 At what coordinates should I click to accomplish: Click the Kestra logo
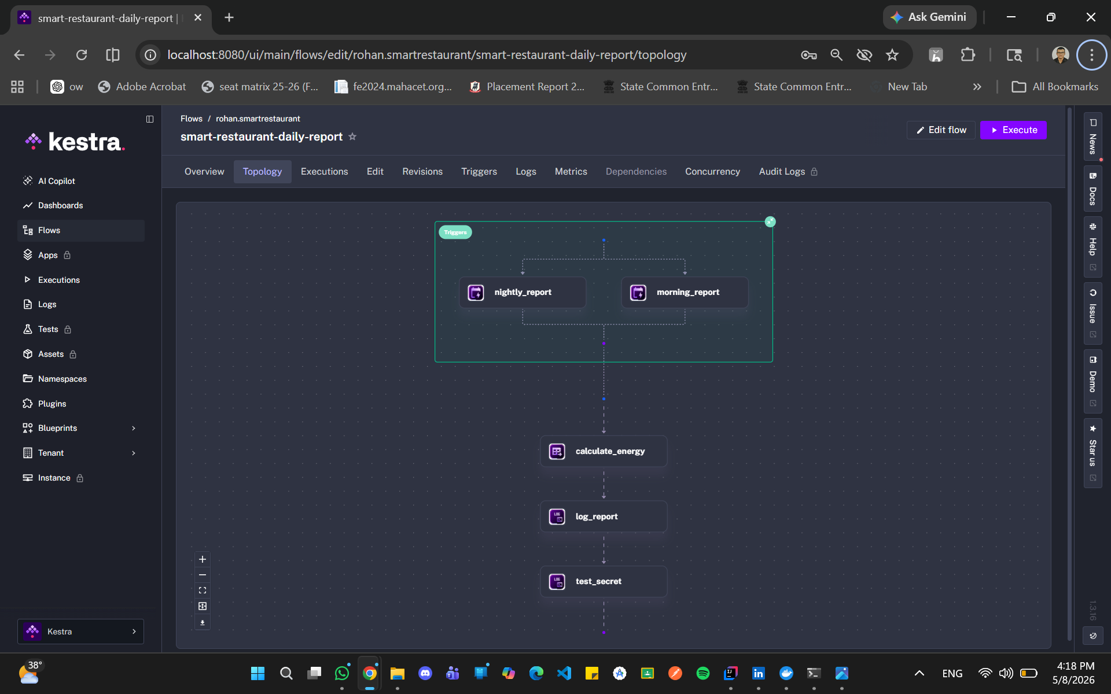pyautogui.click(x=74, y=142)
